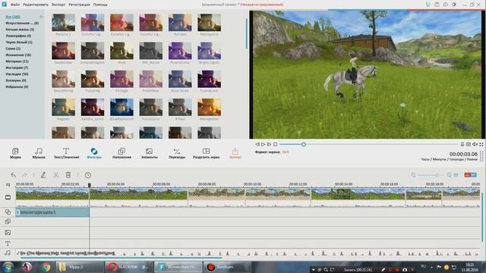Open the File (Файл) menu
The image size is (486, 273).
(x=15, y=5)
